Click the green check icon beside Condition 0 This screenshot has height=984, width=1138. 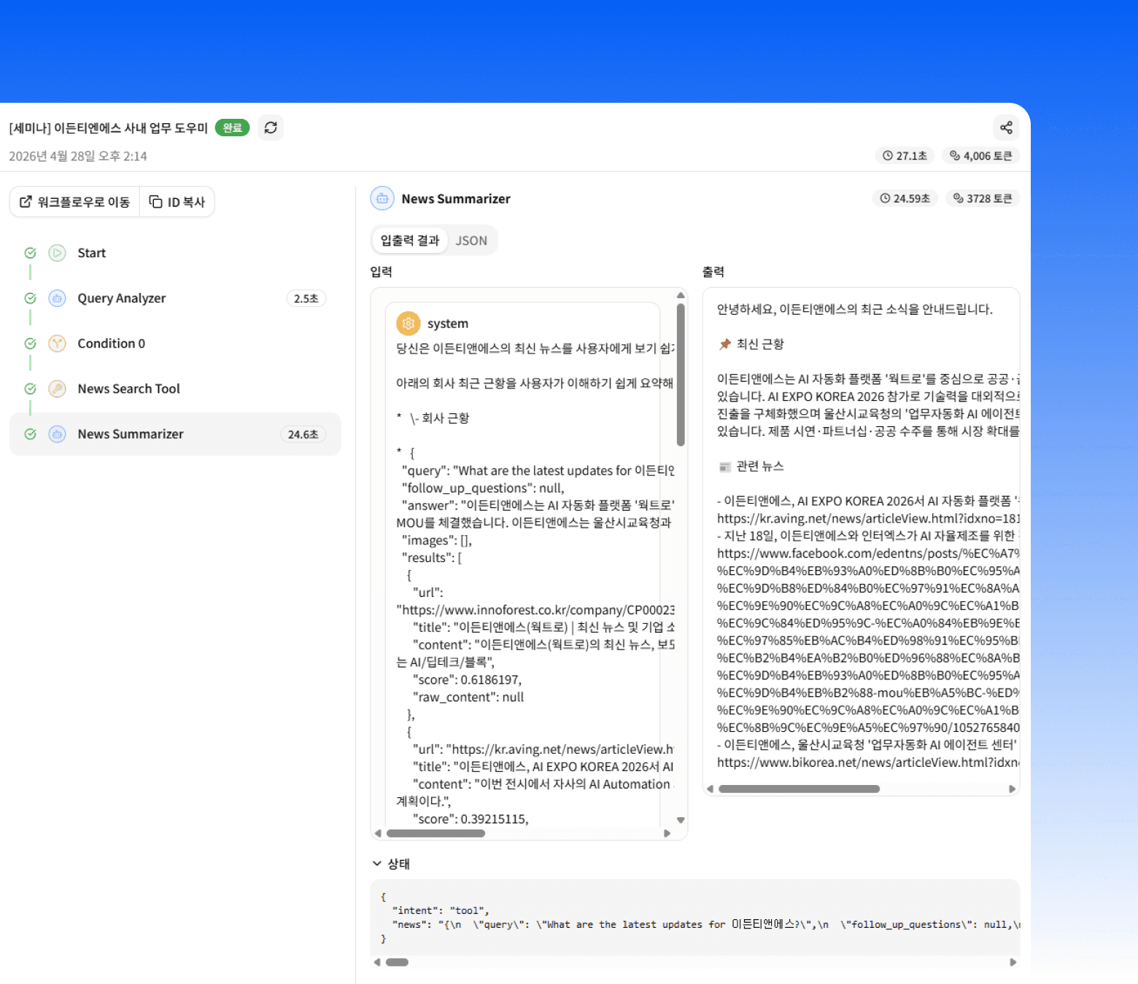click(30, 343)
